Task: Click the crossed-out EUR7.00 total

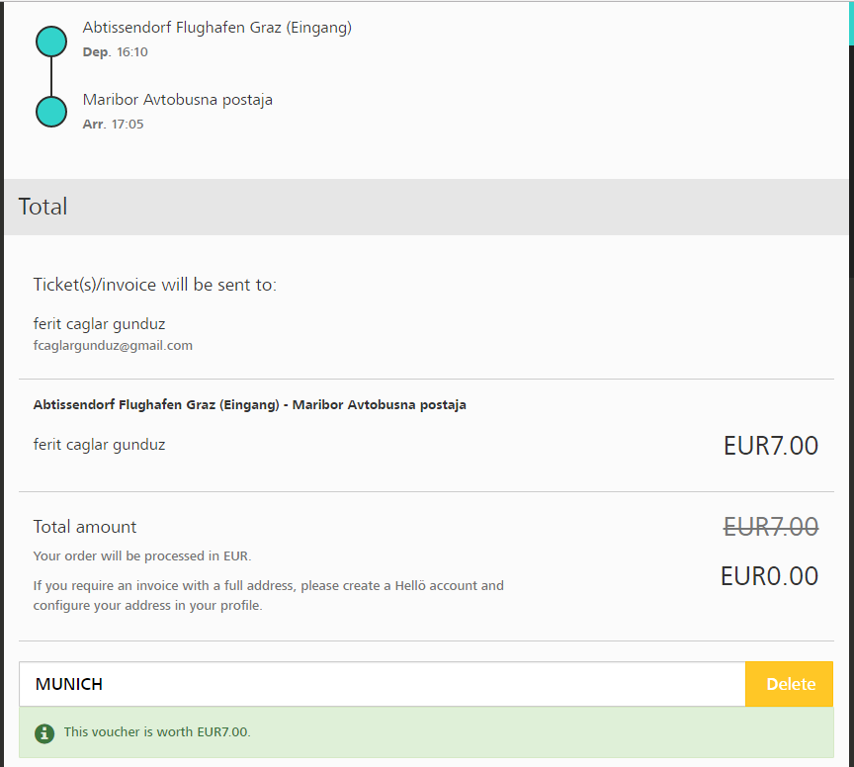Action: click(771, 527)
